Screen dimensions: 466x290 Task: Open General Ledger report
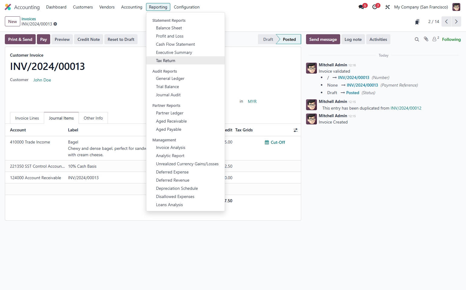(185, 78)
